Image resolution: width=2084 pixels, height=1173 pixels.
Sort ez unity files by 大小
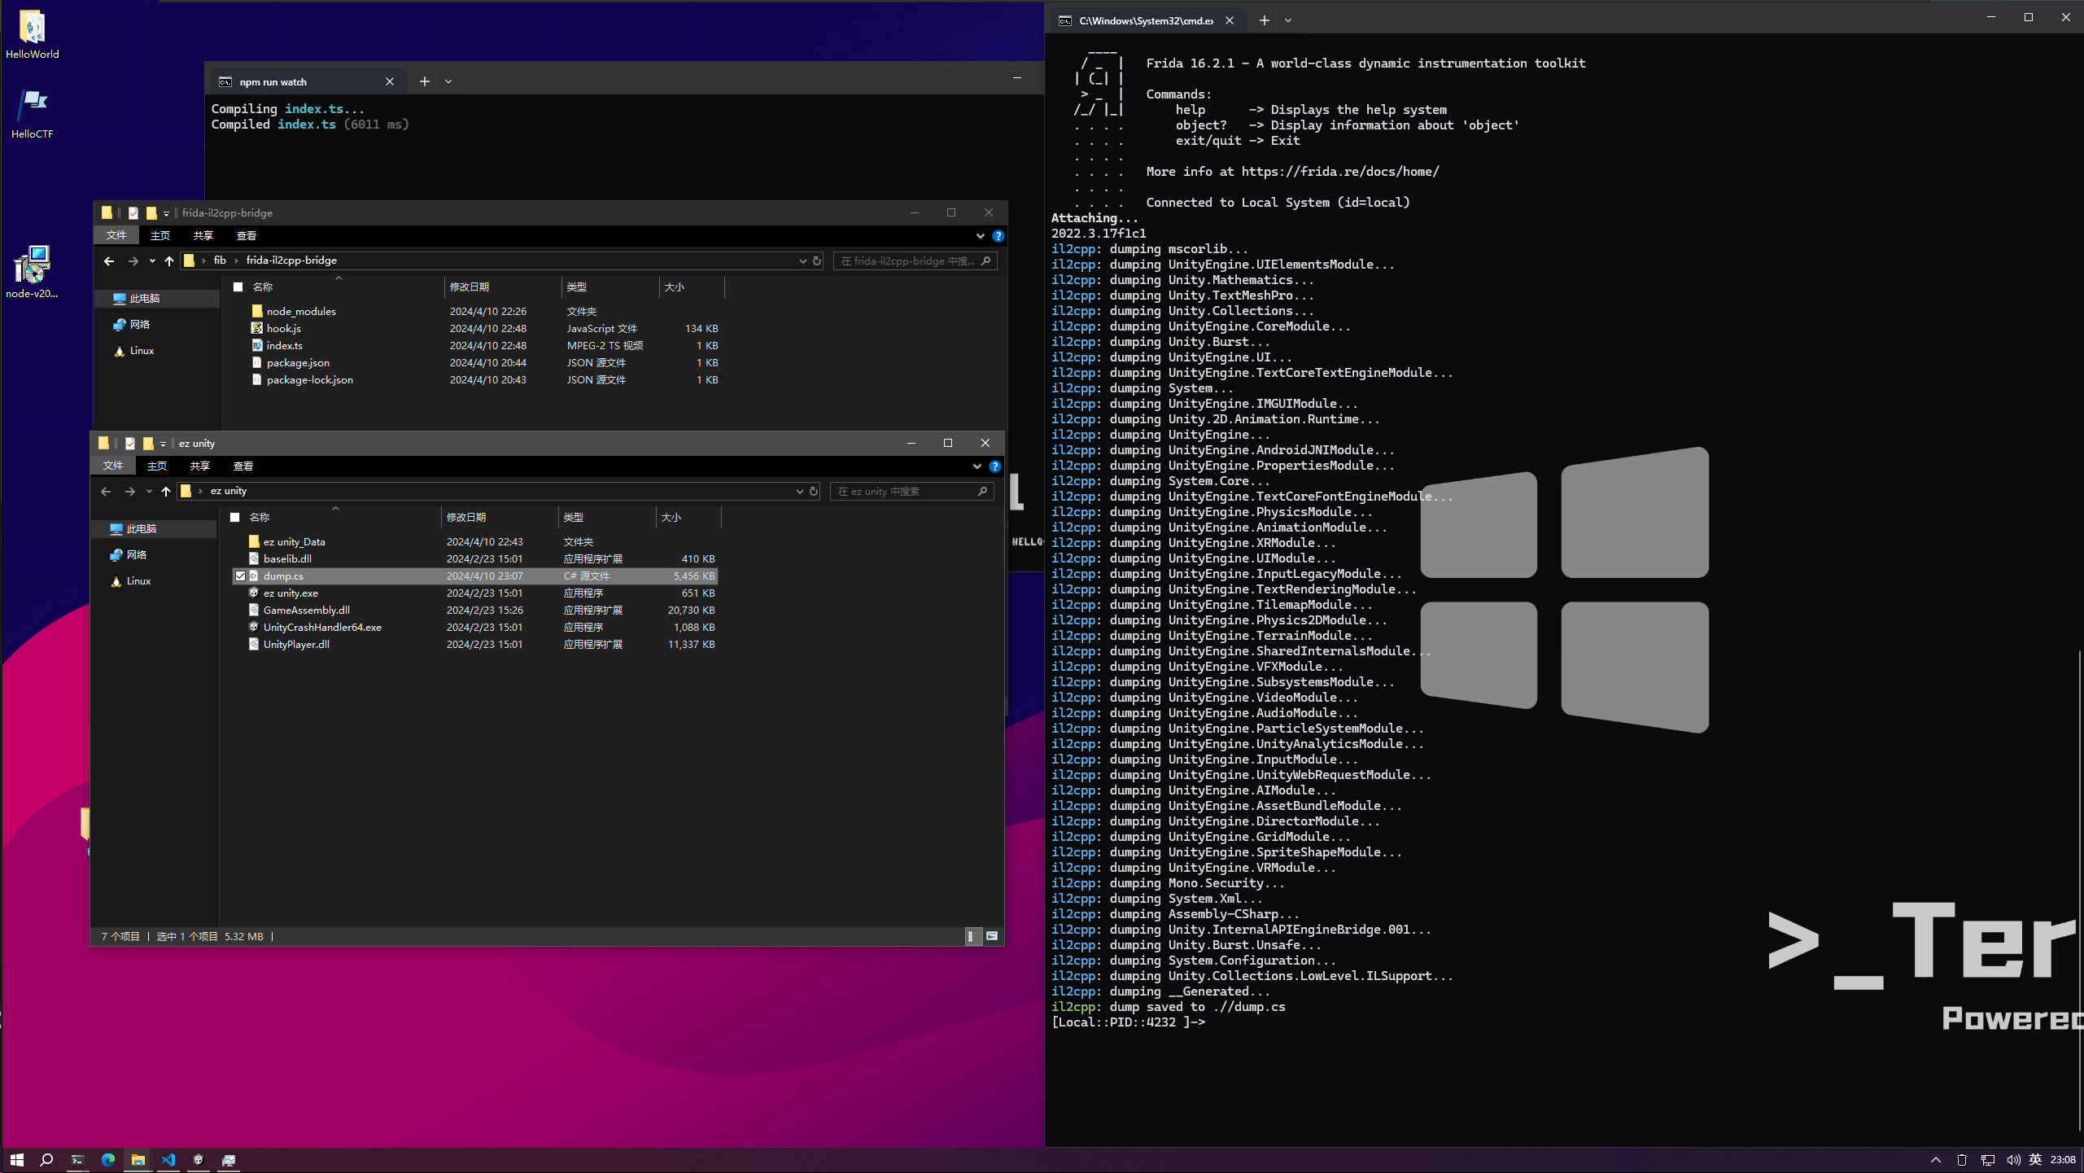point(688,518)
